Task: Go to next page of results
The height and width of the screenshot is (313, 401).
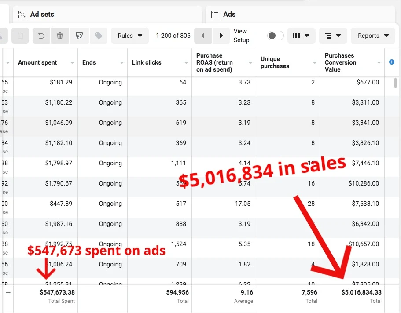Action: pos(221,36)
